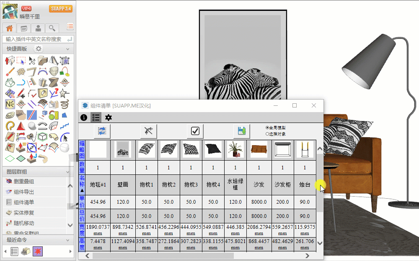Run the 组件导出 plugin

(x=34, y=192)
